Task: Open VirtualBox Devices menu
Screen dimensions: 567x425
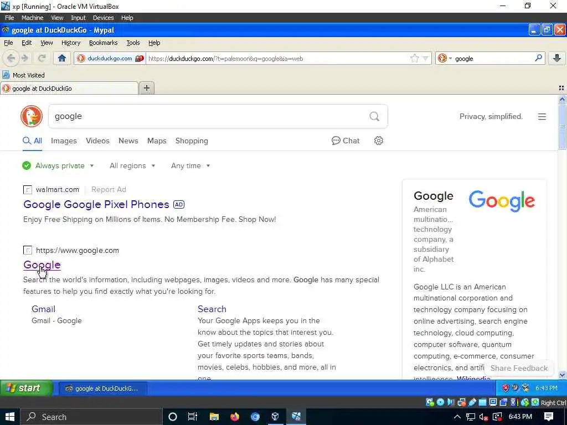Action: pyautogui.click(x=103, y=18)
